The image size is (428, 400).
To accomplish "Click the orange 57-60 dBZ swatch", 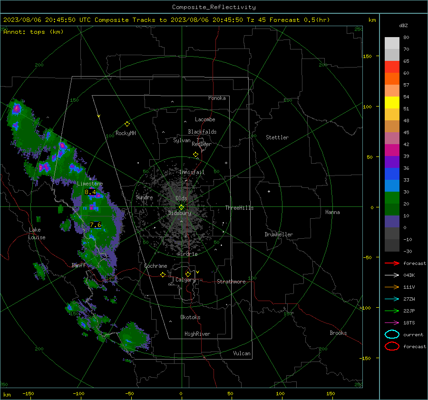I will click(392, 79).
